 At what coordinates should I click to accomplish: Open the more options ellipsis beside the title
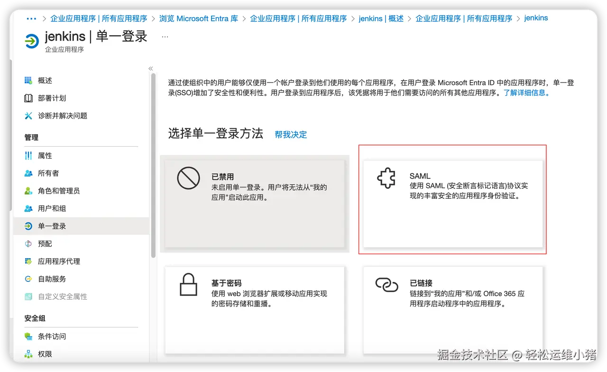[x=165, y=37]
